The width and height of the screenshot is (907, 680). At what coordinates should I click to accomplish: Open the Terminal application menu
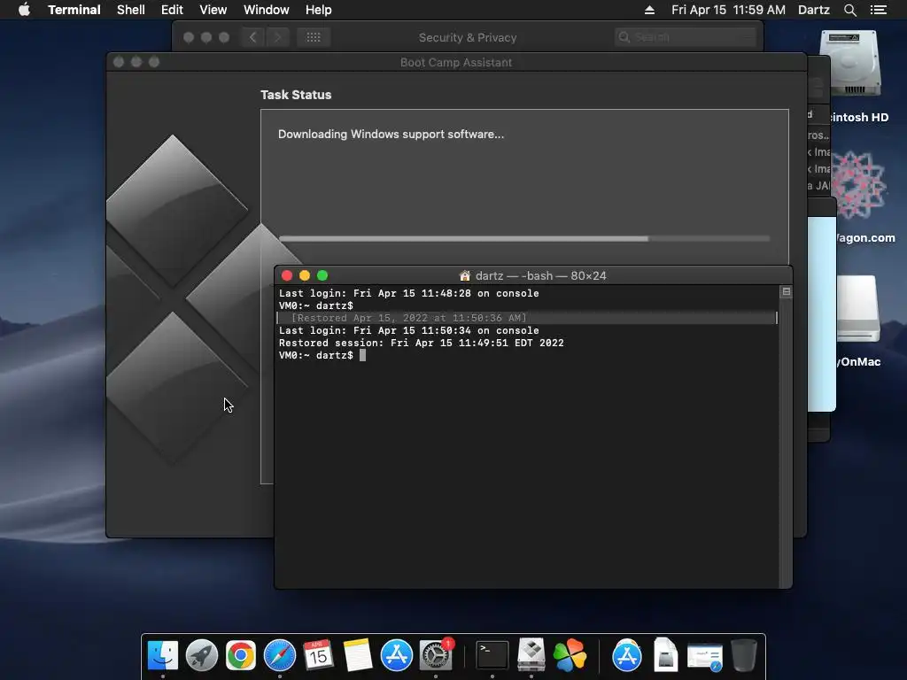[74, 10]
